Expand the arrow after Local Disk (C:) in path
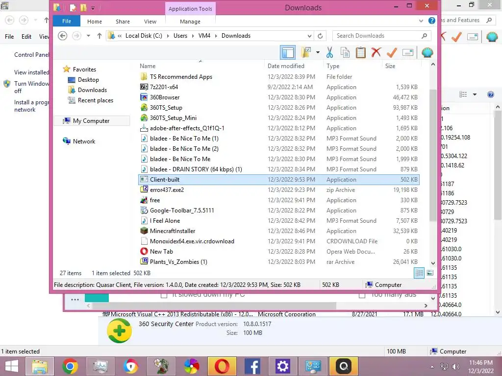Screen dimensions: 502x376 [168, 36]
